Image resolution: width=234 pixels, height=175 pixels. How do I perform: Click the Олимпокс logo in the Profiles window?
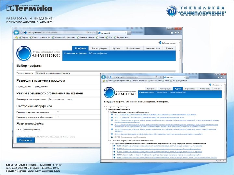(38, 53)
